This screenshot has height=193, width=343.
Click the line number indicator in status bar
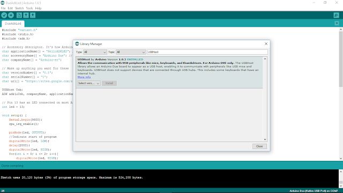coord(3,191)
